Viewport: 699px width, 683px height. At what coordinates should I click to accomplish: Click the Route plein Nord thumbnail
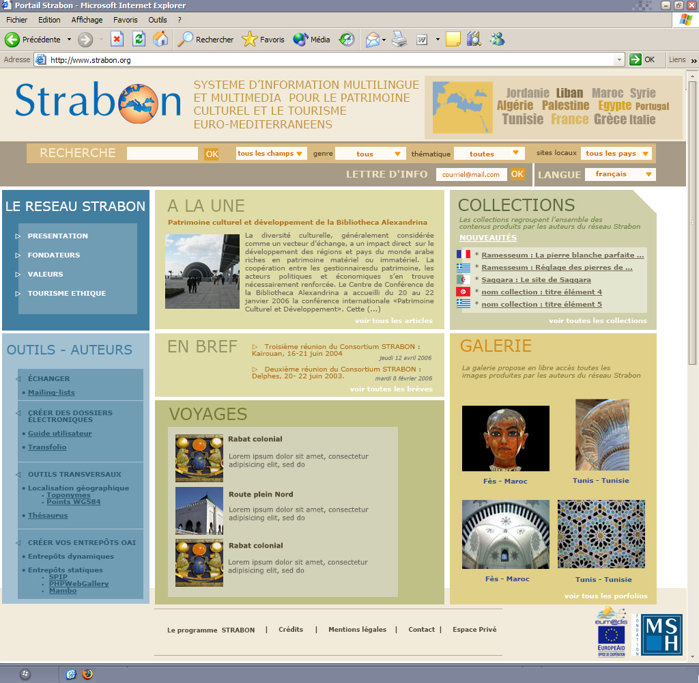pyautogui.click(x=199, y=511)
